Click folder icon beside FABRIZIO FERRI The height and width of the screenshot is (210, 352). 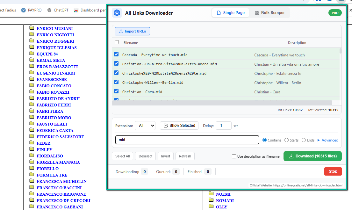click(x=32, y=104)
